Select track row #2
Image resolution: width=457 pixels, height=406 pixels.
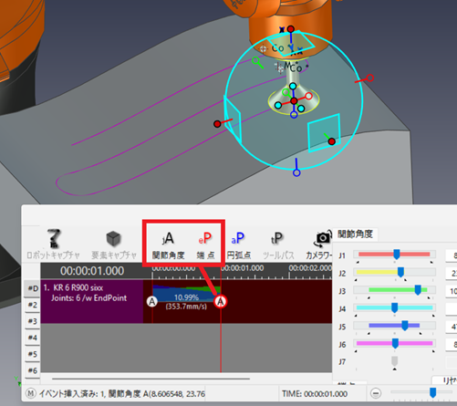pyautogui.click(x=33, y=305)
